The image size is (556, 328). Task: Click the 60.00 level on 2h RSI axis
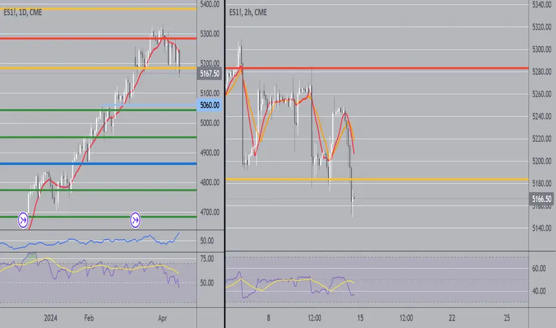[539, 268]
